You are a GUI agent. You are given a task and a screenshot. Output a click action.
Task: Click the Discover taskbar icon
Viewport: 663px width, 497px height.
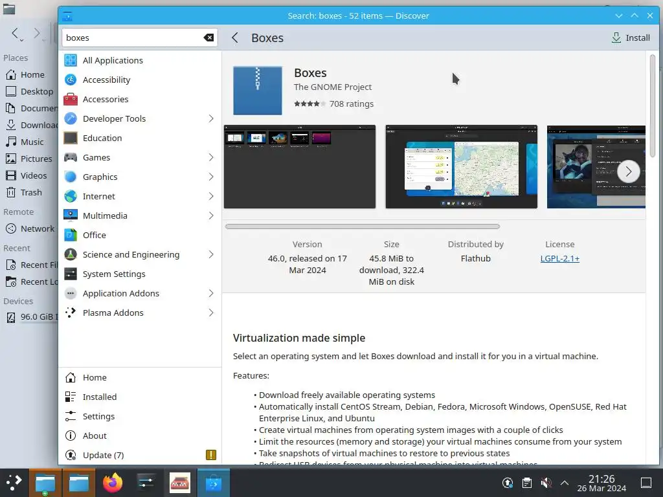pyautogui.click(x=214, y=483)
